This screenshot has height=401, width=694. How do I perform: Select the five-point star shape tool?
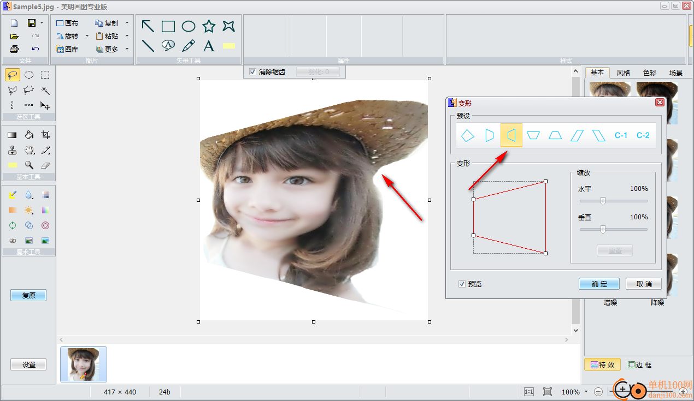coord(209,26)
